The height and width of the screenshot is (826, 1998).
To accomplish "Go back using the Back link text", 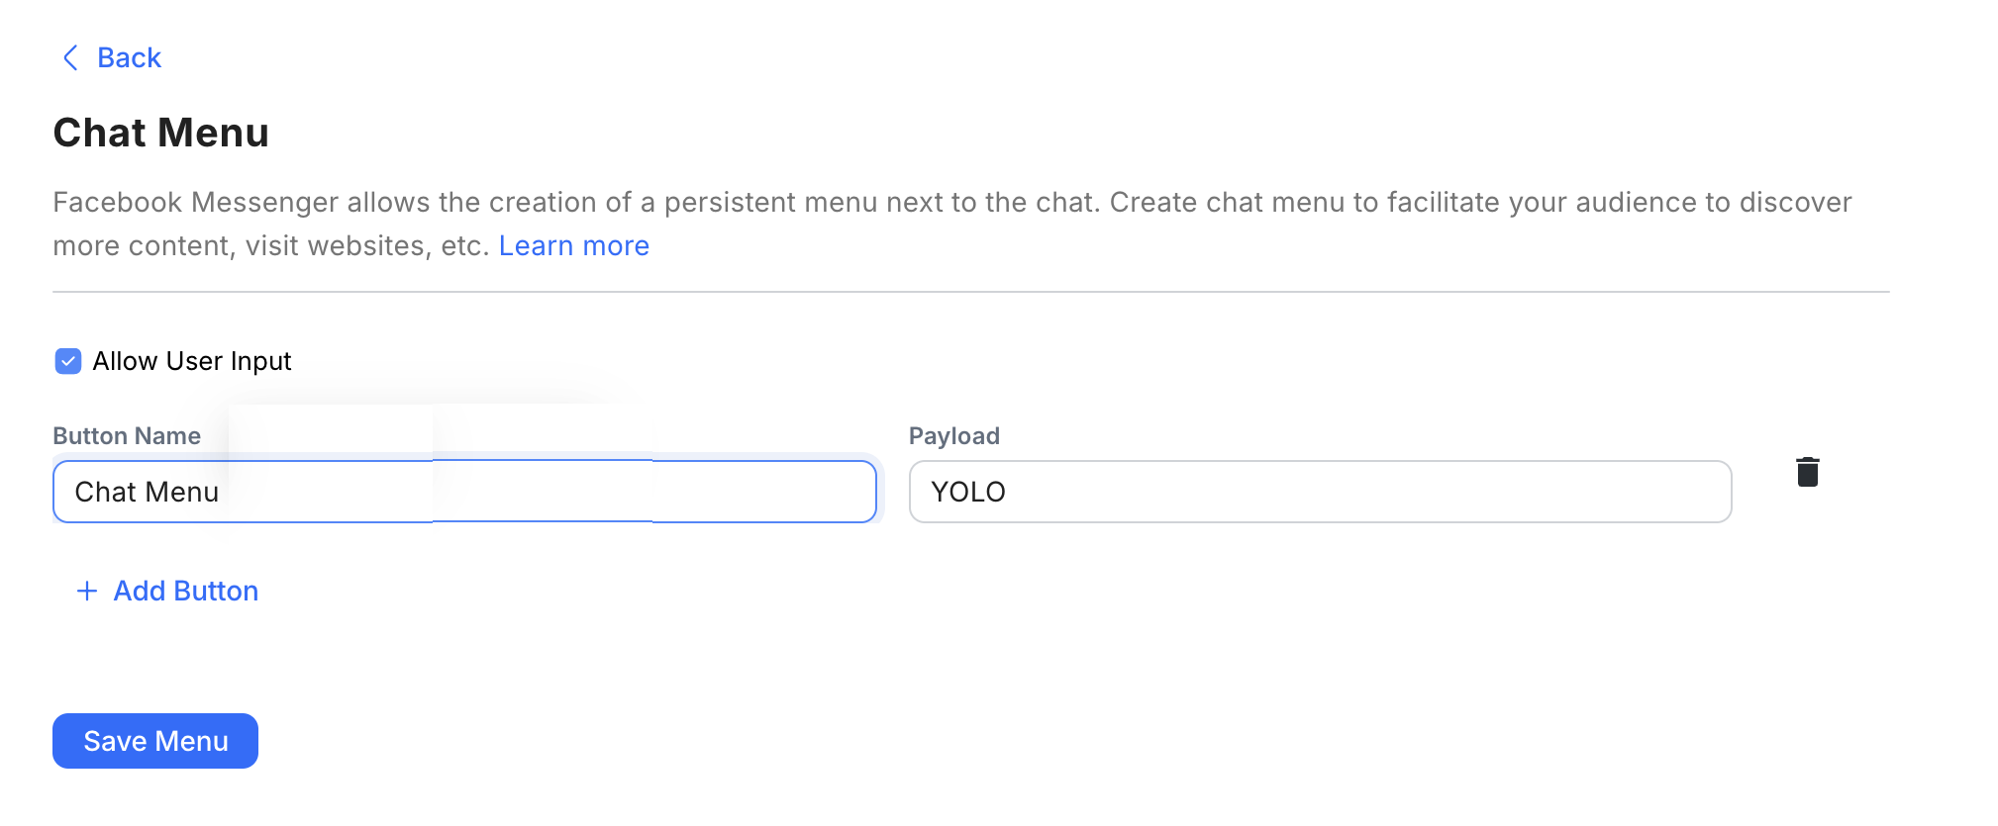I will coord(129,57).
